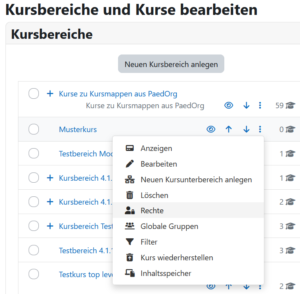Select the Testbereich 4.1.1 checkbox
Image resolution: width=300 pixels, height=294 pixels.
pyautogui.click(x=34, y=250)
